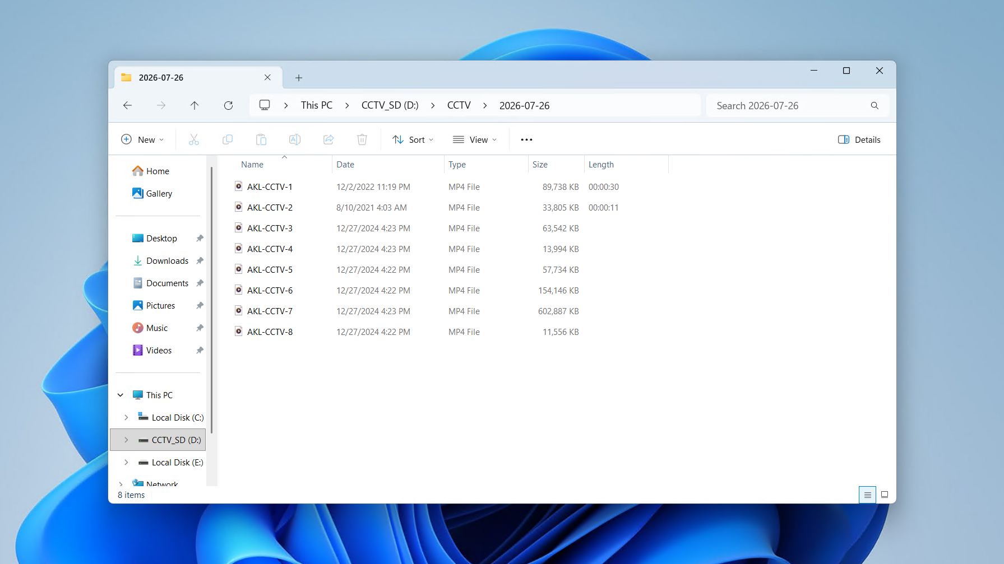Viewport: 1004px width, 564px height.
Task: Switch to large thumbnails view icon
Action: (885, 495)
